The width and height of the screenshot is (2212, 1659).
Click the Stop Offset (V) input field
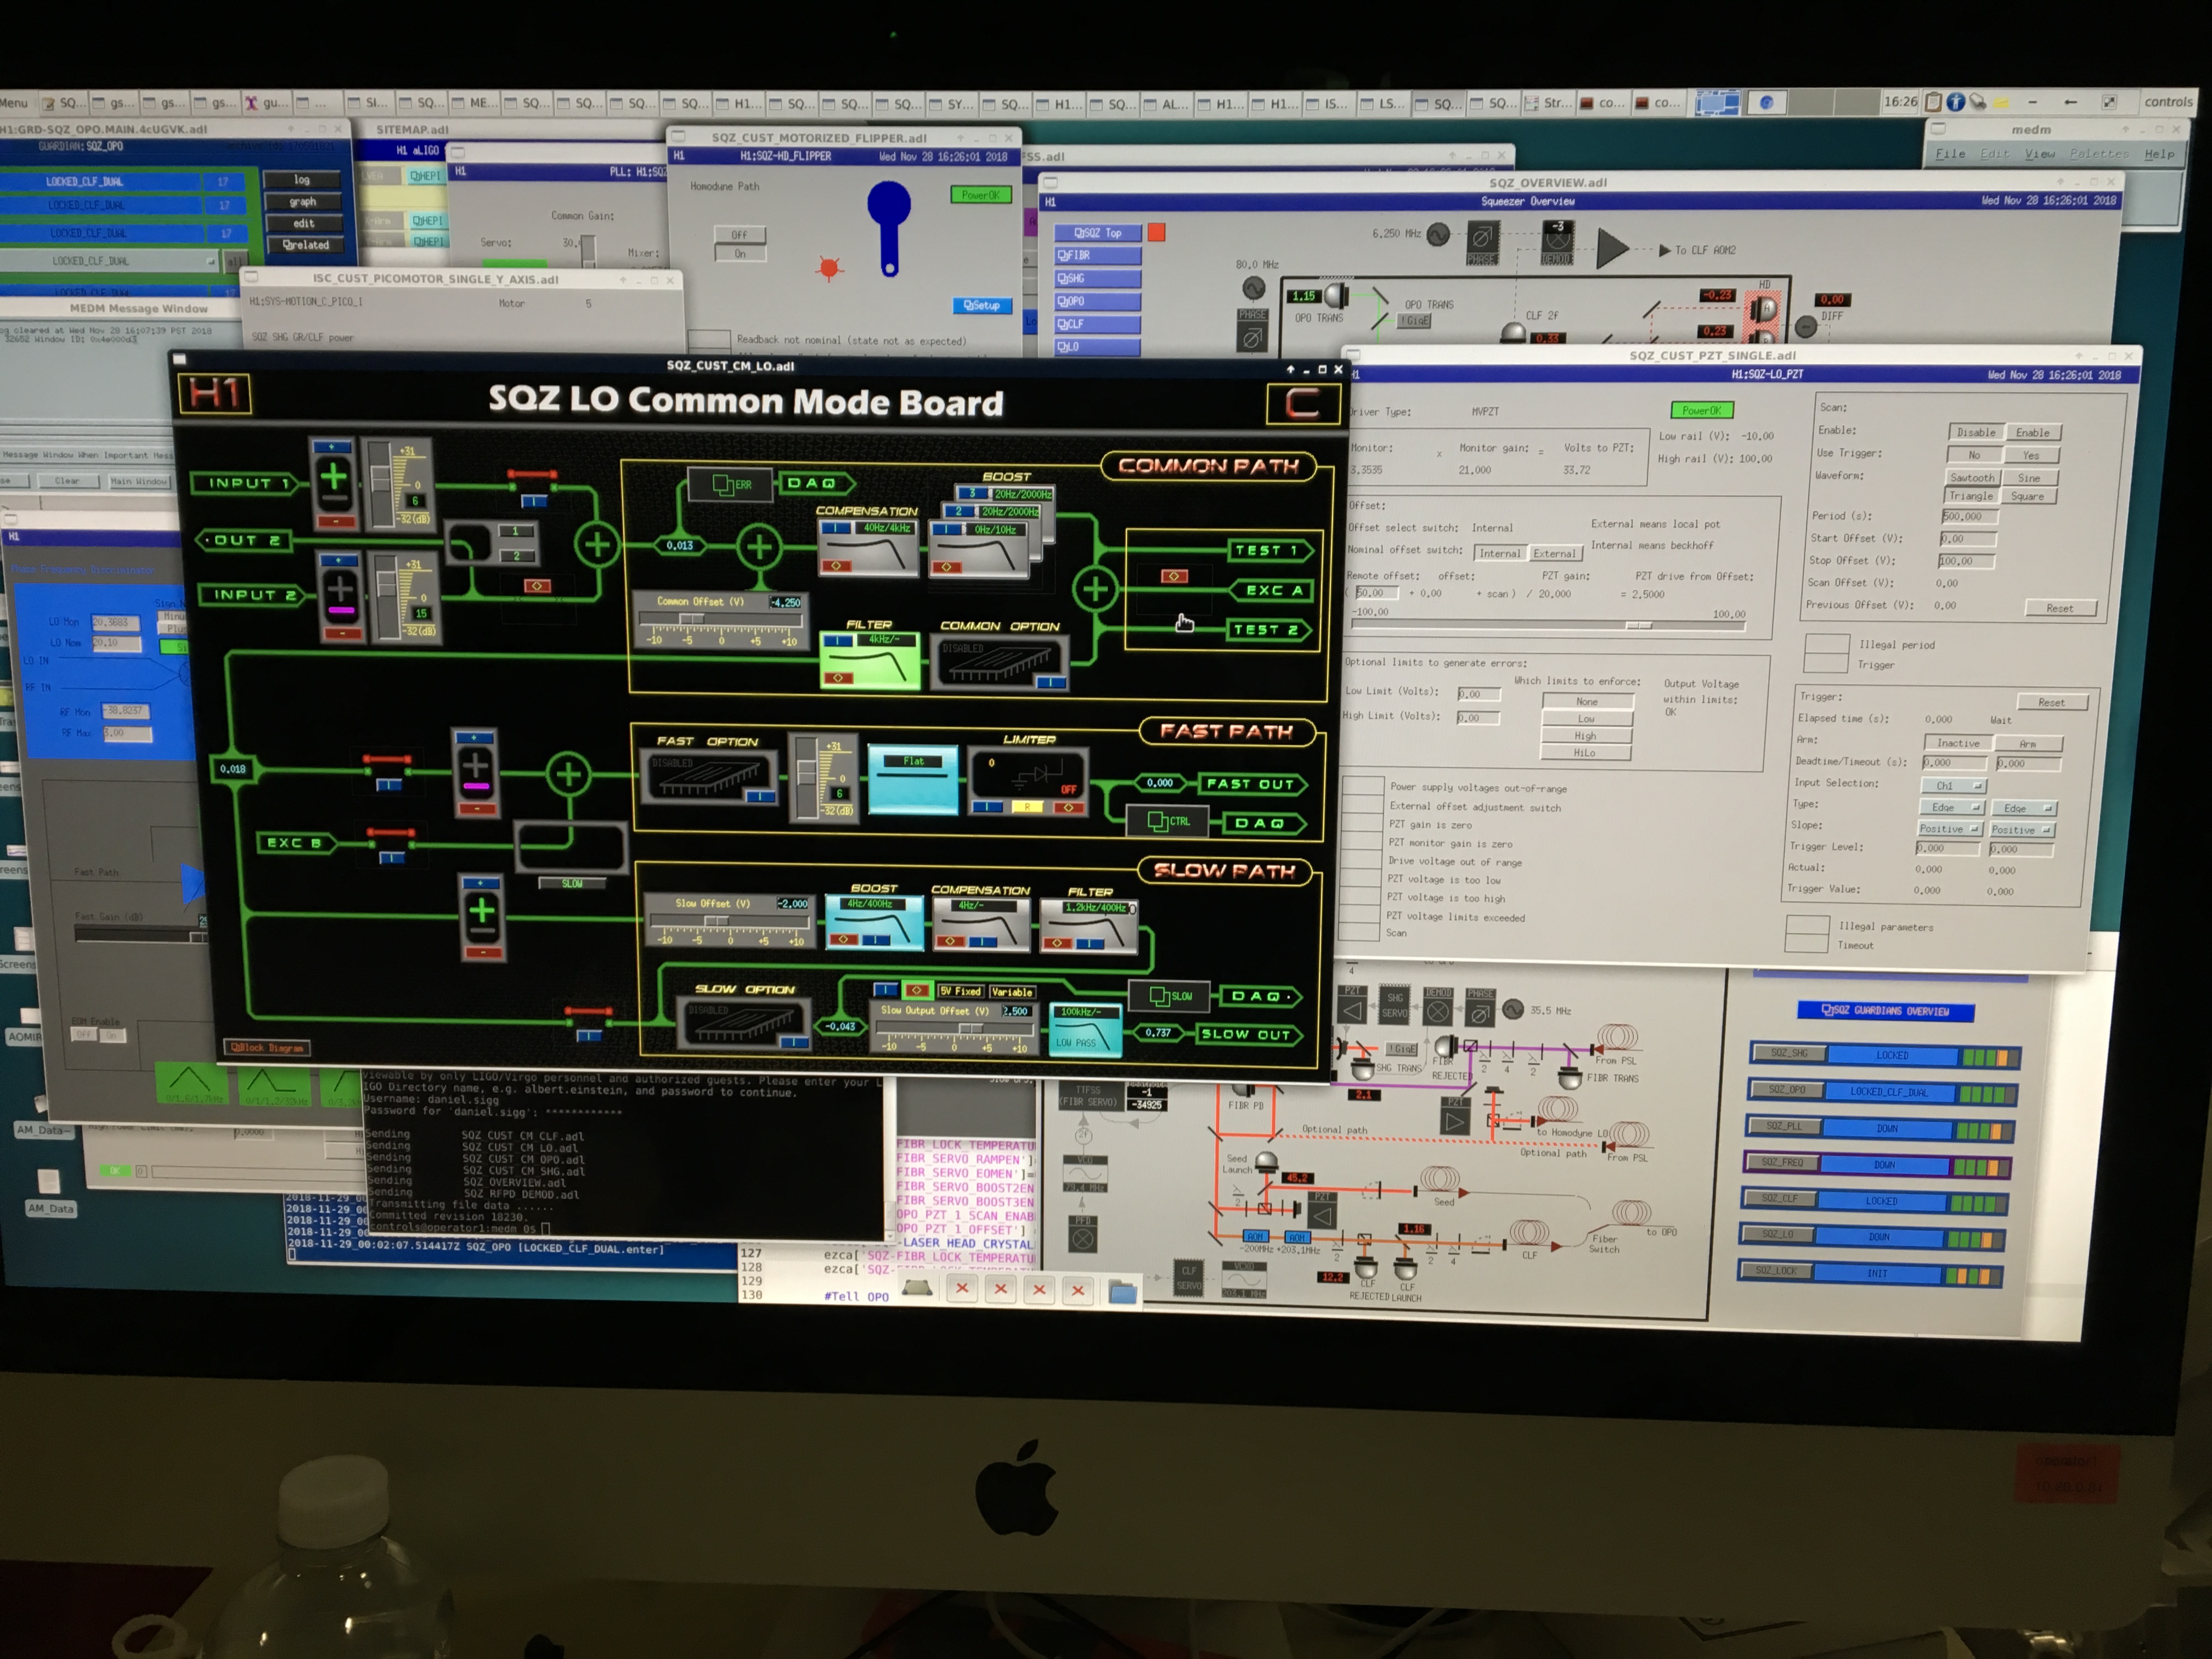tap(1966, 561)
